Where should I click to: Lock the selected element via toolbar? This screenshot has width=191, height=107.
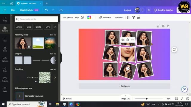point(138,18)
